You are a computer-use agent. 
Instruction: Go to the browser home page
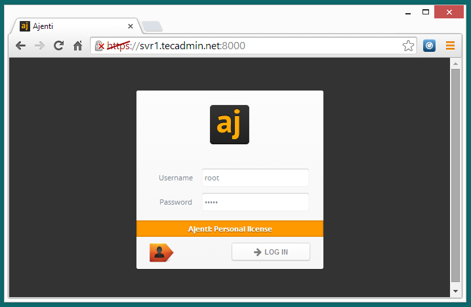[x=78, y=46]
